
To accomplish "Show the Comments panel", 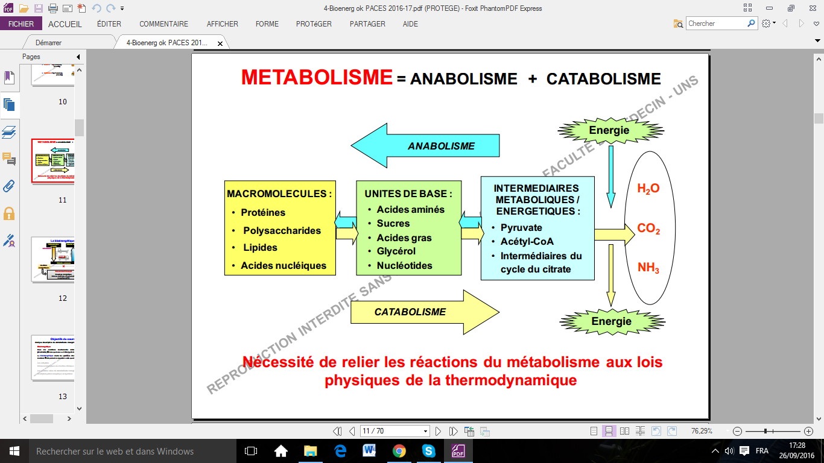I will 9,159.
